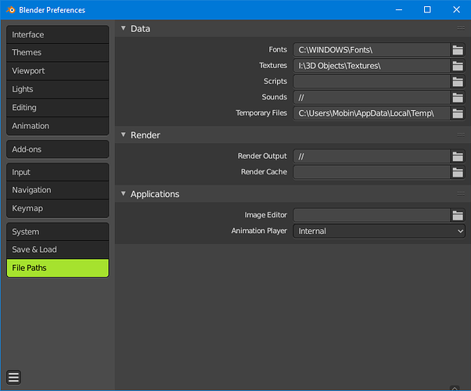The height and width of the screenshot is (391, 471).
Task: Open the Themes preferences tab
Action: [57, 52]
